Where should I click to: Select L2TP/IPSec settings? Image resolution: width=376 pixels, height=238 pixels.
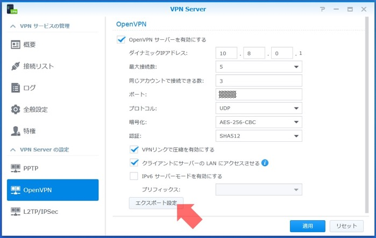(53, 212)
